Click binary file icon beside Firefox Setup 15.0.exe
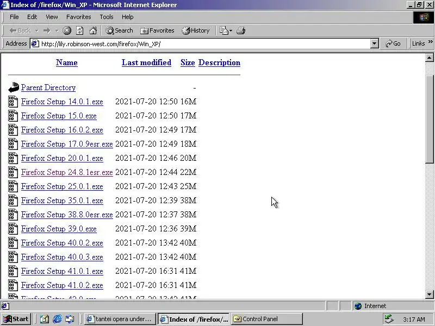The height and width of the screenshot is (326, 435). [x=13, y=116]
